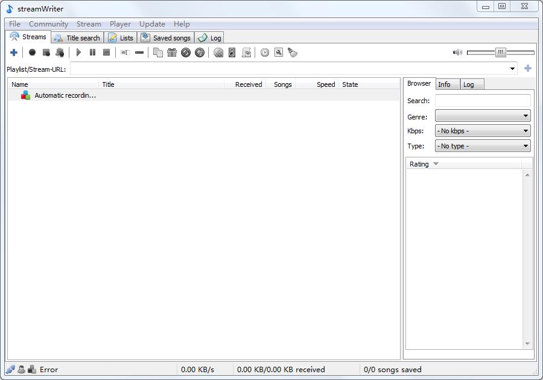Image resolution: width=543 pixels, height=380 pixels.
Task: Click the speaker equalizer icon in toolbar
Action: click(232, 52)
